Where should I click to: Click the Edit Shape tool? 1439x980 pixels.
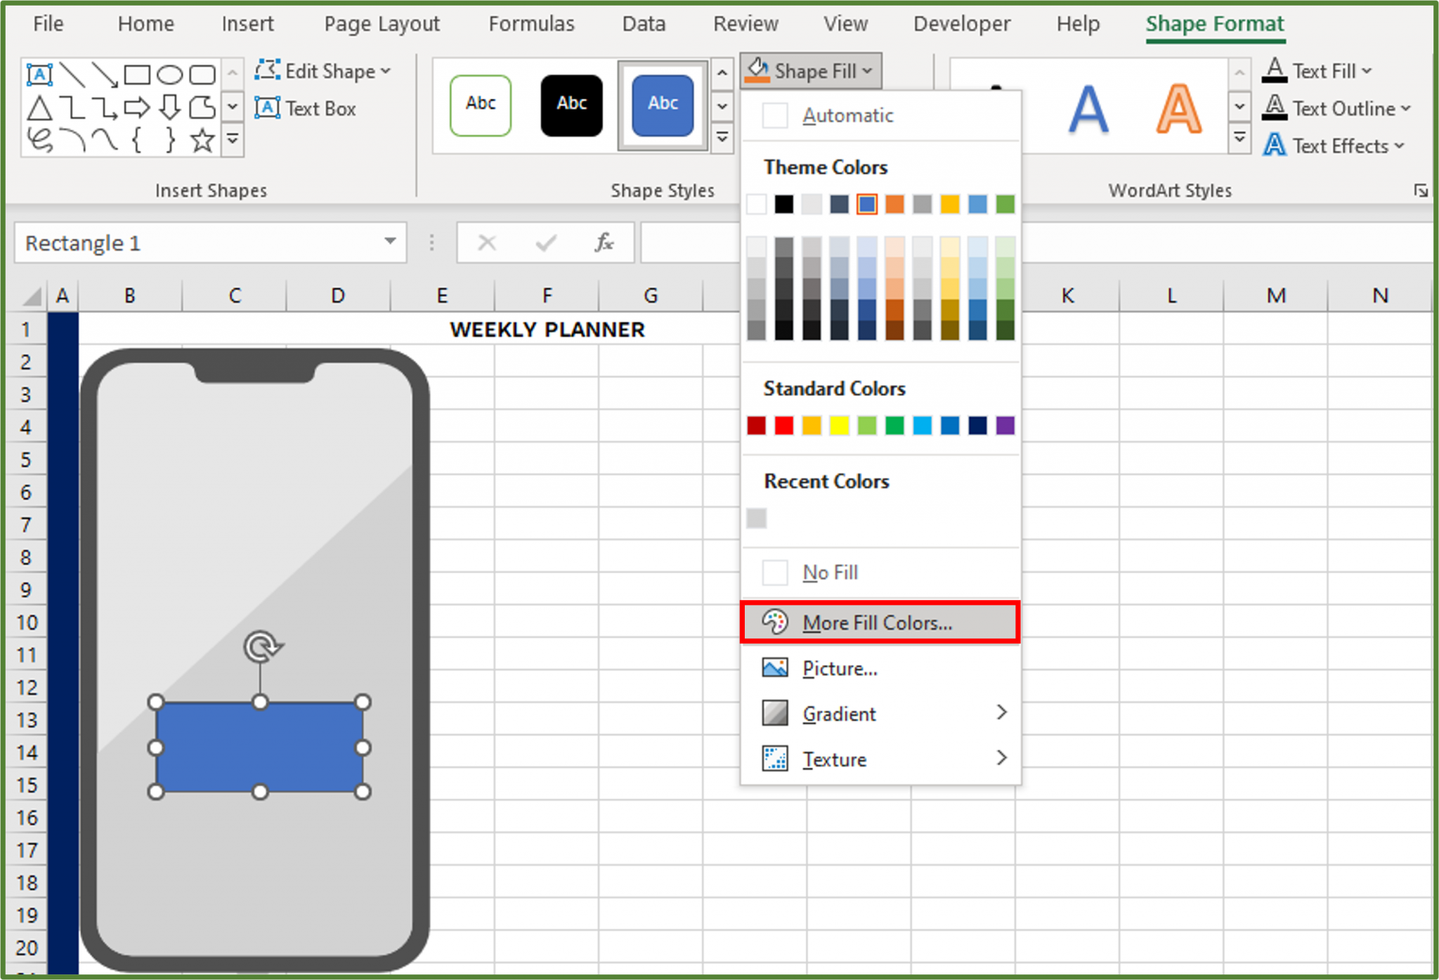point(322,70)
